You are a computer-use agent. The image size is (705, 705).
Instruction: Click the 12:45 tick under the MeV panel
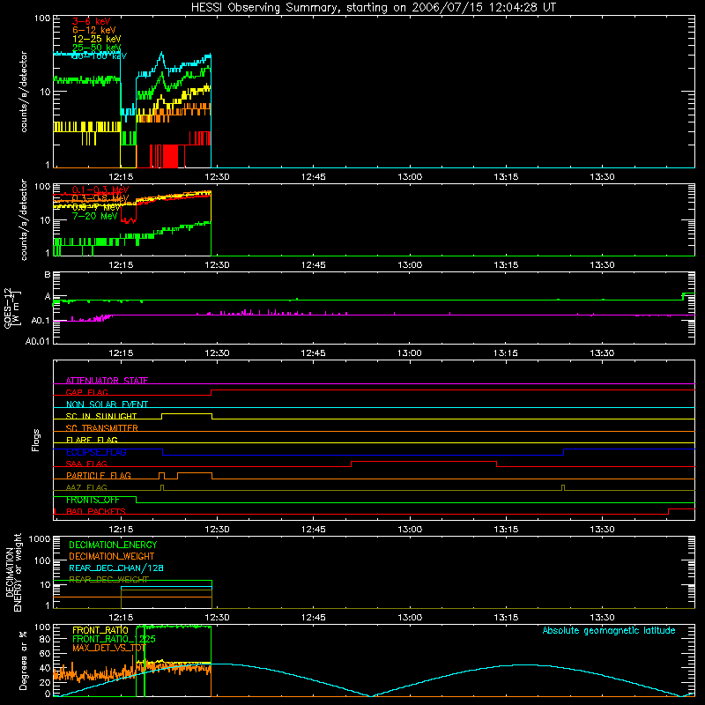click(x=314, y=265)
